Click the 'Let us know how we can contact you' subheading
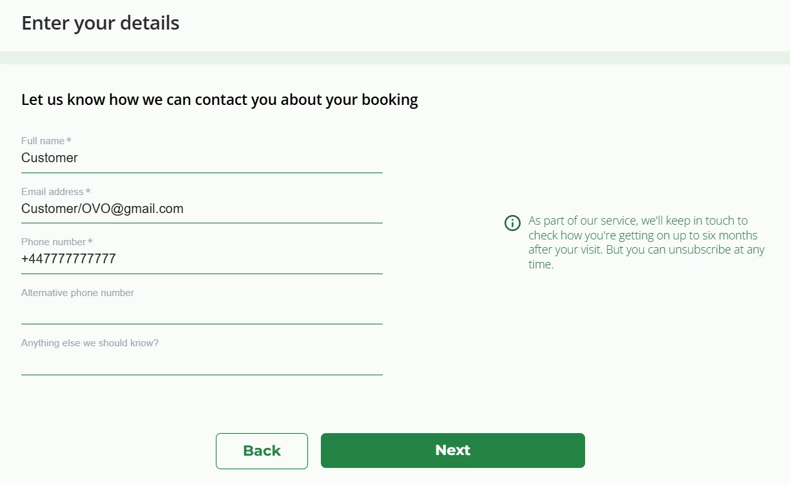This screenshot has width=790, height=484. click(220, 100)
